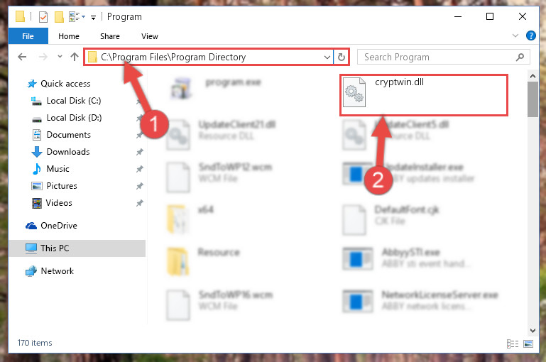Expand the address bar history dropdown
Viewport: 546px width, 362px height.
[327, 57]
